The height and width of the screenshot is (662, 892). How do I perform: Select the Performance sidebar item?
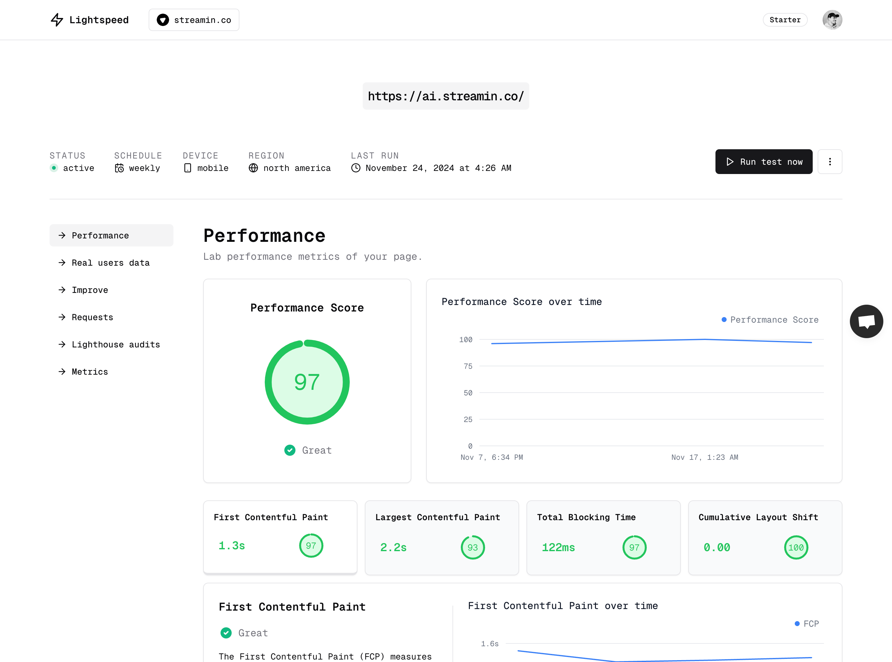[111, 235]
